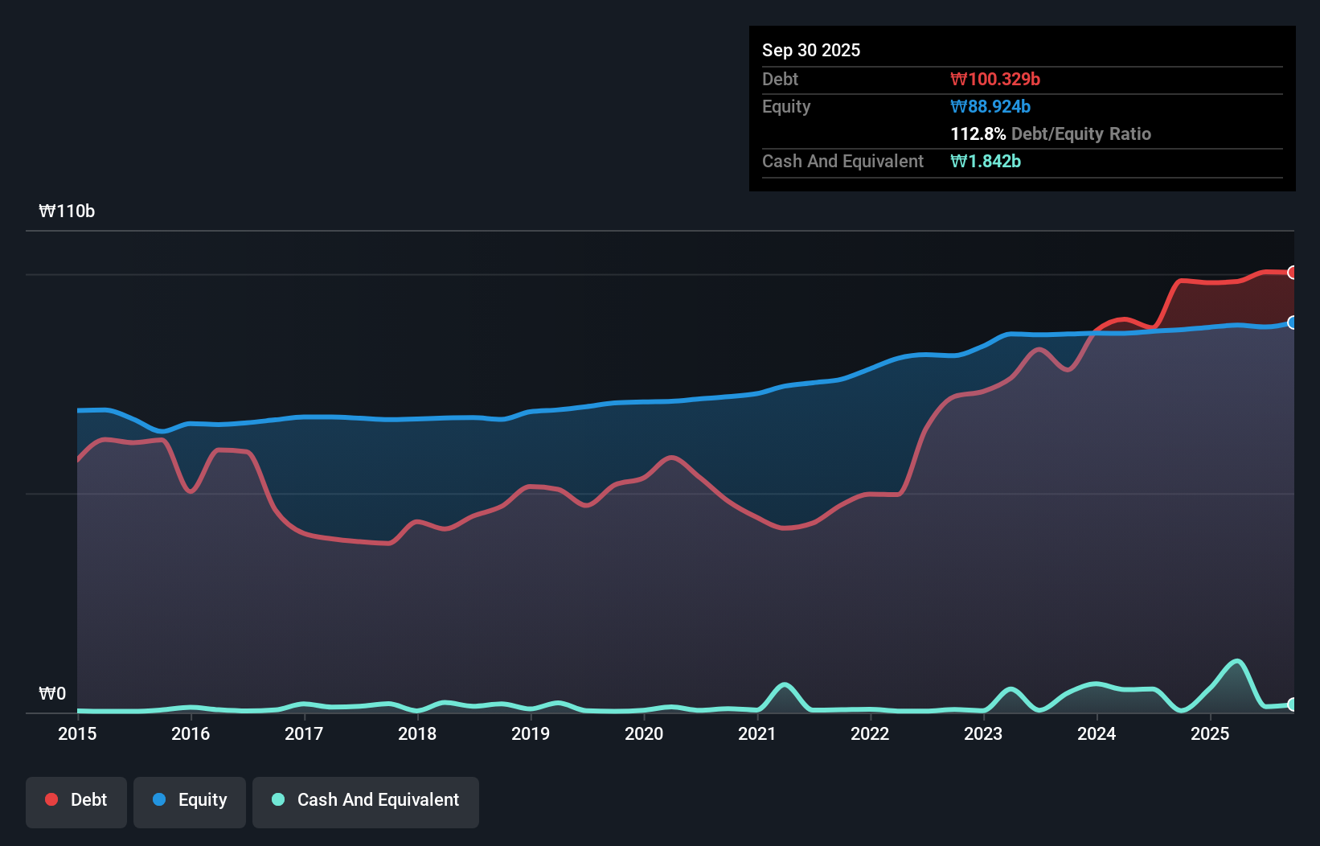Click the ₩0 y-axis label
Screen dimensions: 1320x846
52,694
